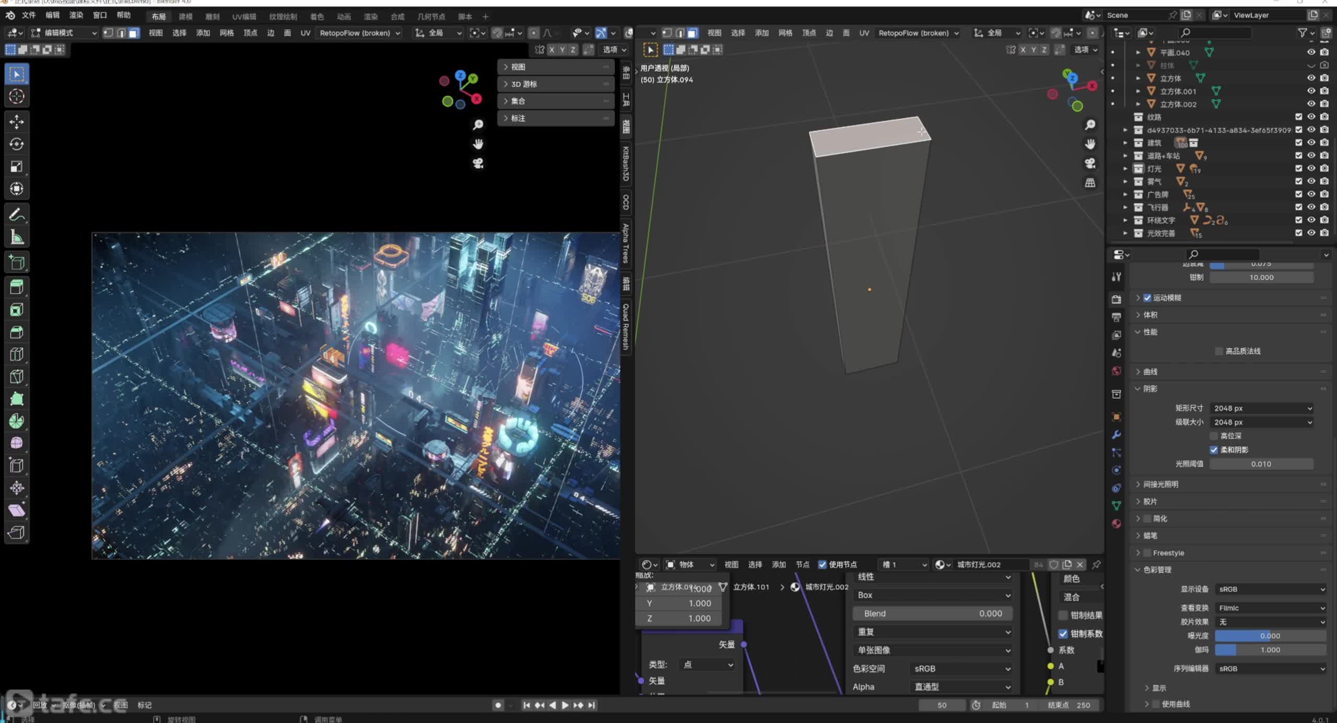Uncheck the 灯光 collection checkbox
The image size is (1337, 723).
point(1298,168)
